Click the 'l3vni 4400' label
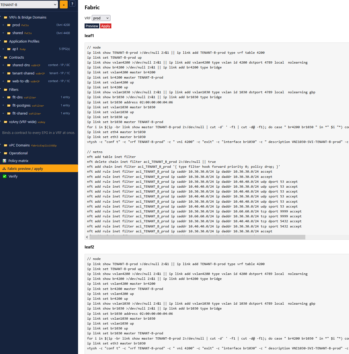Viewport: 349px width, 354px height. click(x=63, y=33)
